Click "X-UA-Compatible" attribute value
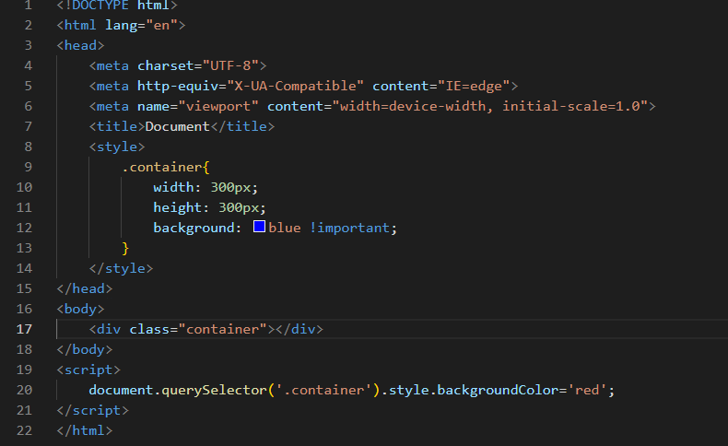 tap(295, 86)
